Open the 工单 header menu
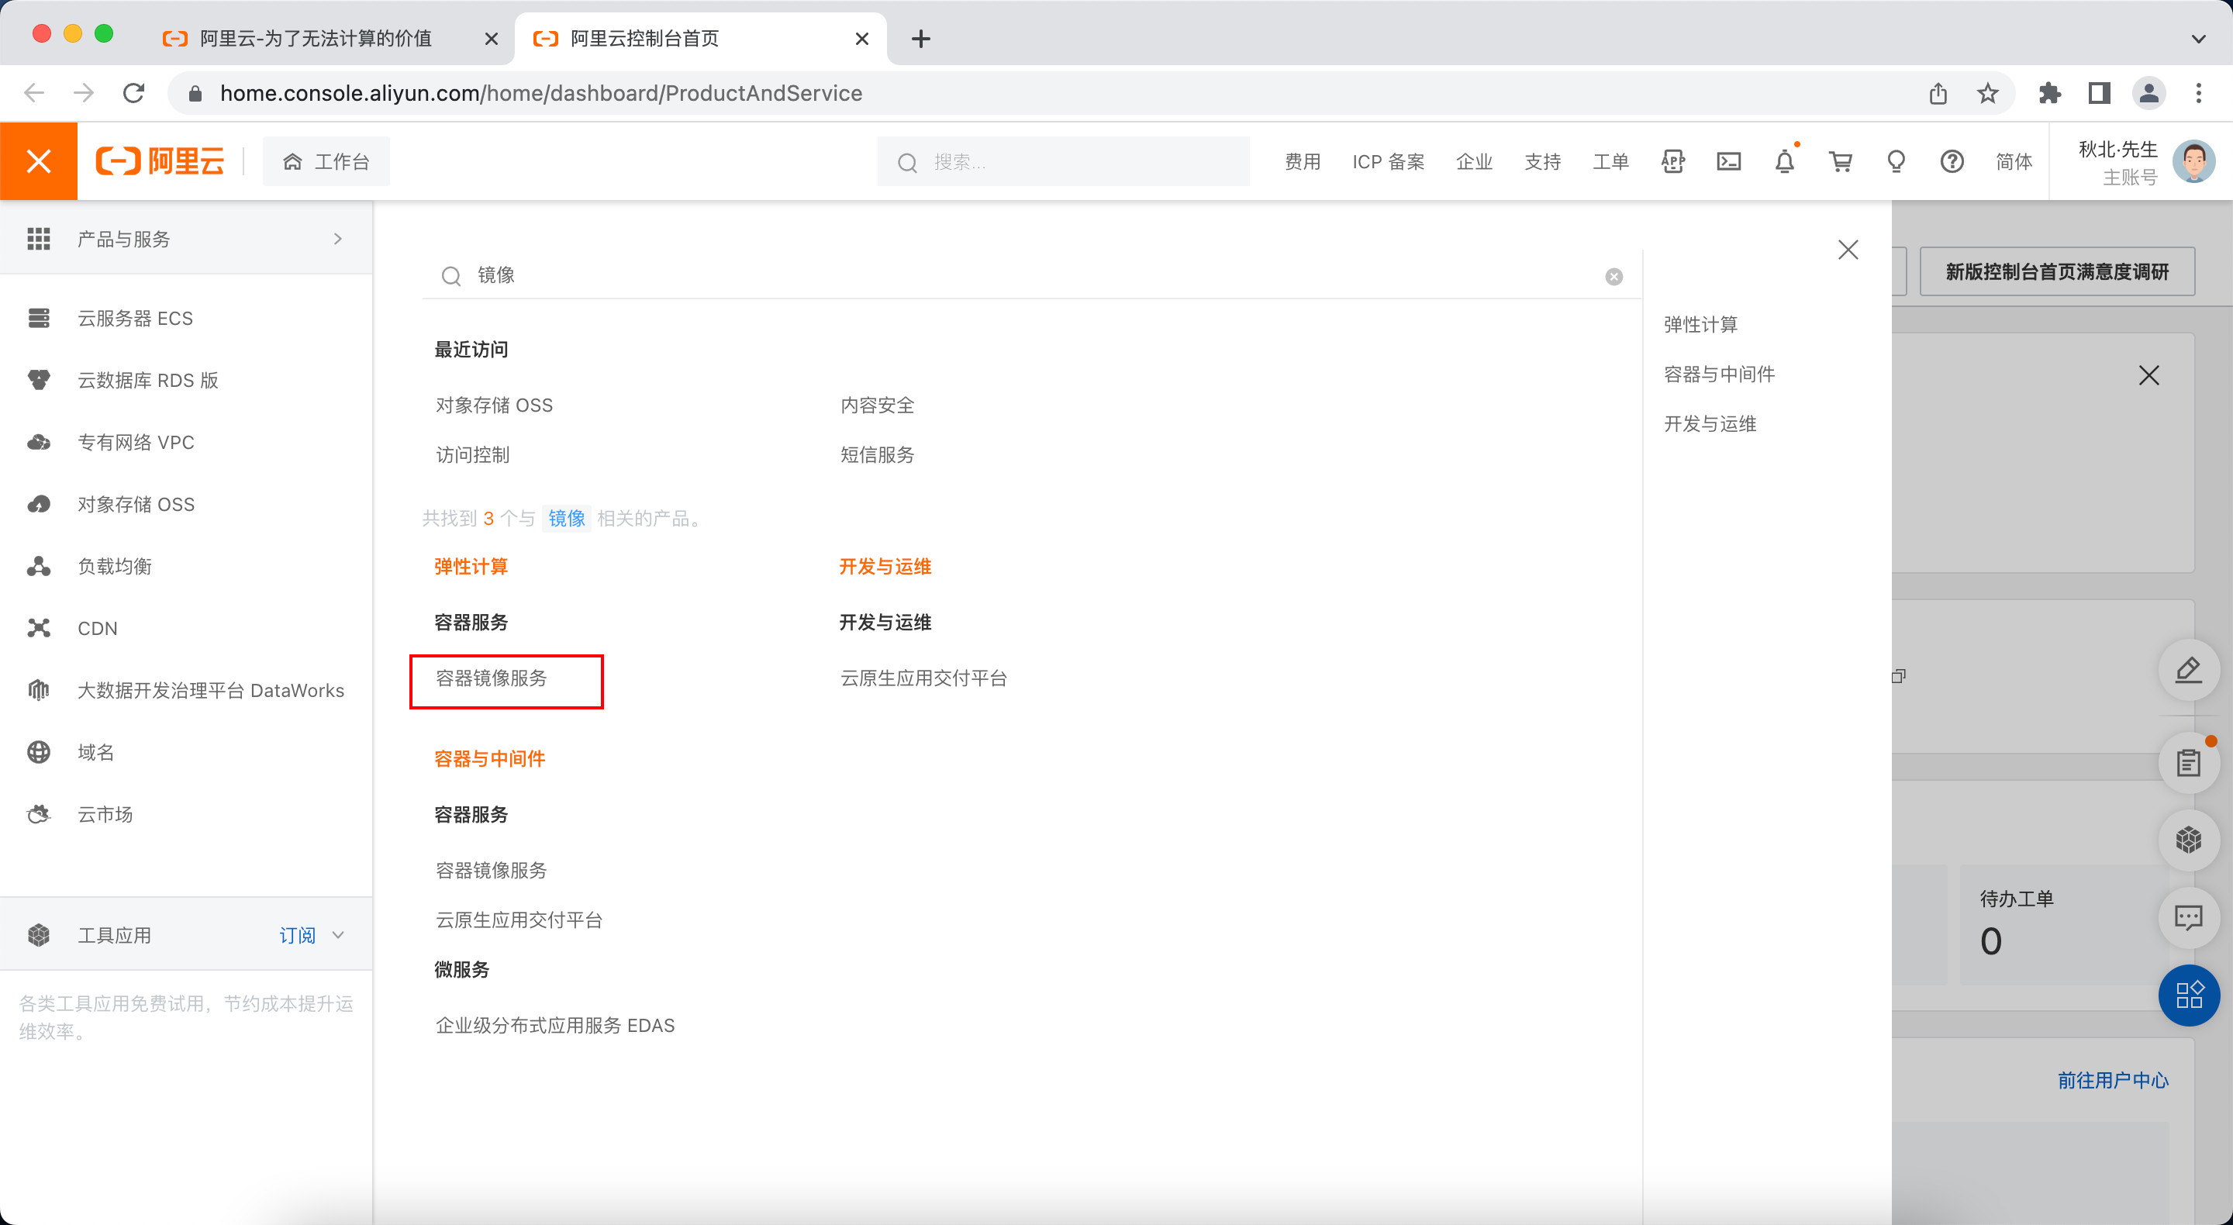Image resolution: width=2233 pixels, height=1225 pixels. (1610, 162)
